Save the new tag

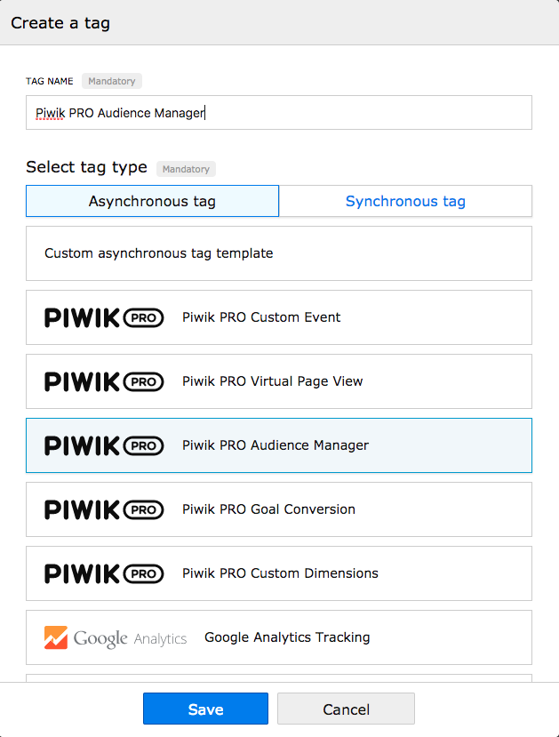[x=206, y=709]
